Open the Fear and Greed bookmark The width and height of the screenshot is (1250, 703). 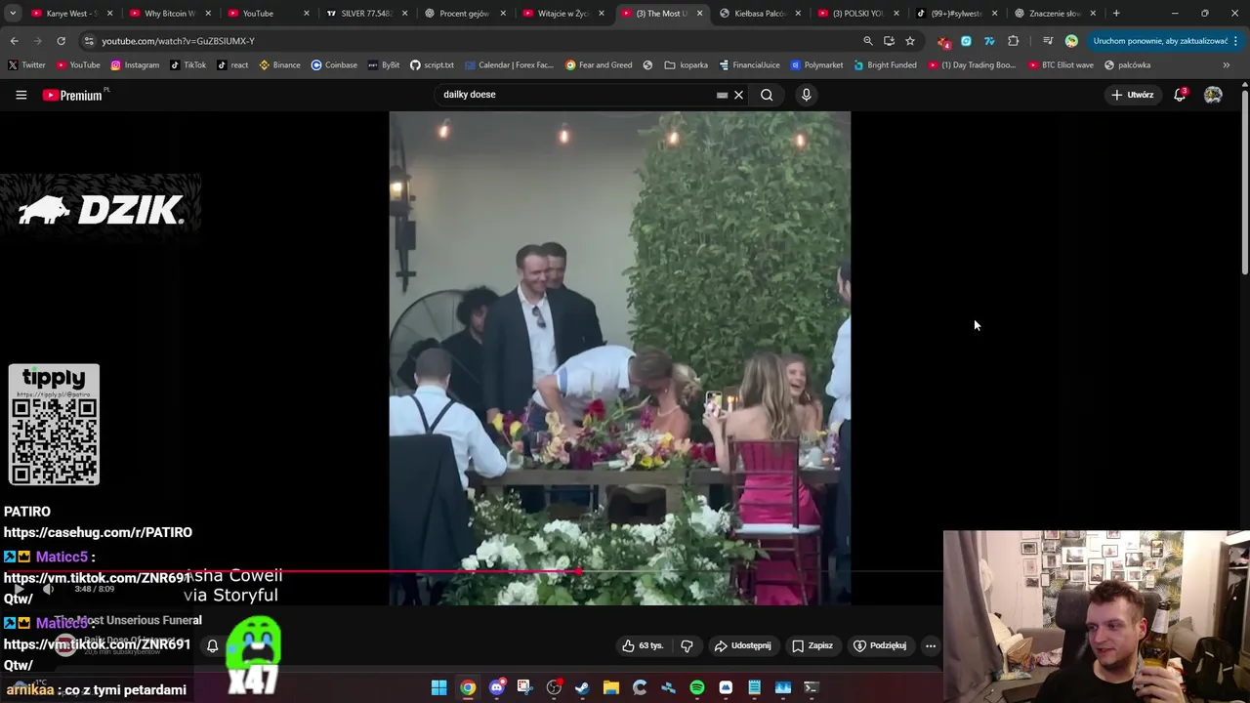point(599,65)
